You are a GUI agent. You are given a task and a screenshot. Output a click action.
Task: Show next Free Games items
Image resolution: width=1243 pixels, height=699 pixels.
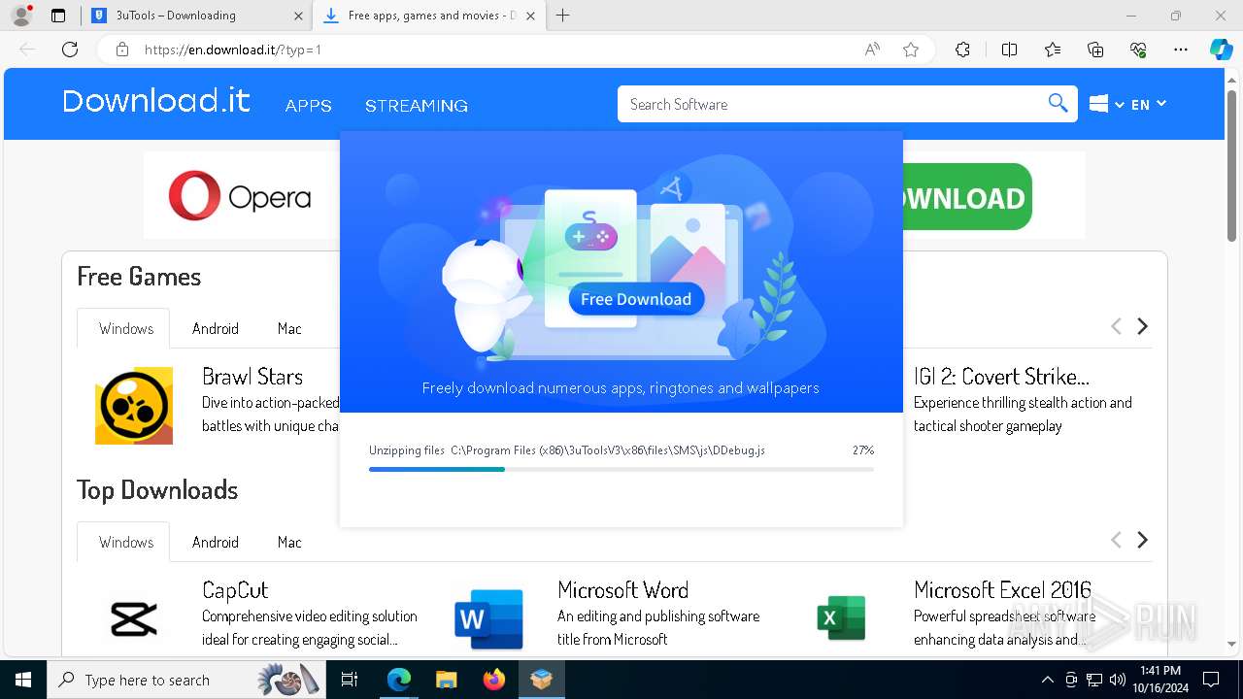click(x=1143, y=326)
